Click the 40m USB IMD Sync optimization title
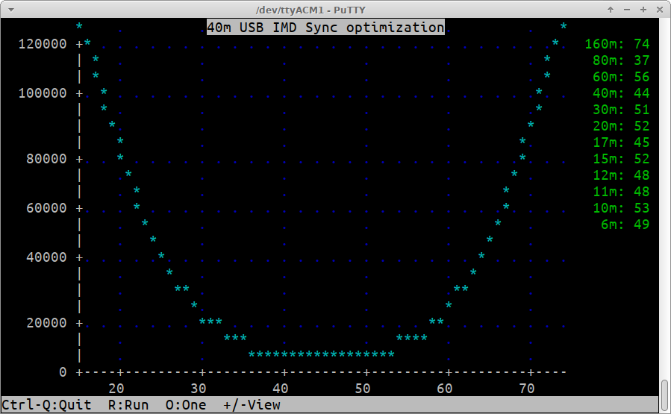The width and height of the screenshot is (671, 414). pyautogui.click(x=325, y=28)
